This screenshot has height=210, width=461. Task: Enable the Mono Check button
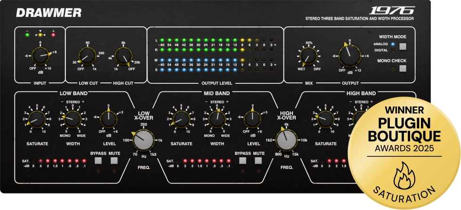[403, 68]
